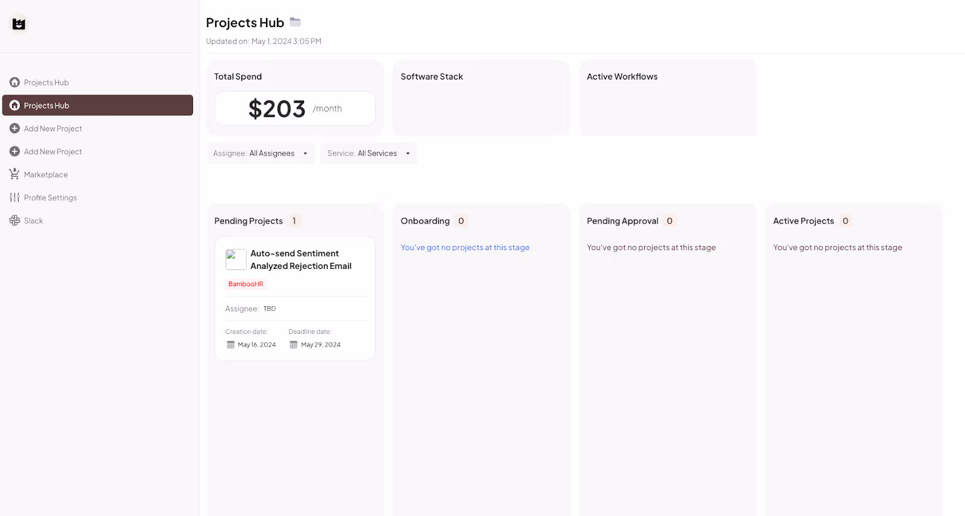
Task: Open the Service All Services dropdown
Action: point(369,153)
